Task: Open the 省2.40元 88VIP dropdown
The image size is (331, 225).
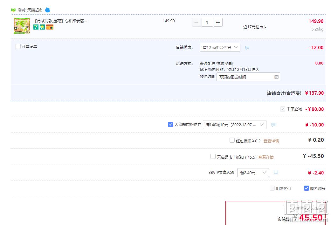Action: coord(253,173)
